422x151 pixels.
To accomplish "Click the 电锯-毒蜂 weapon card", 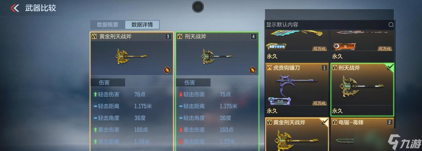I will tap(362, 134).
